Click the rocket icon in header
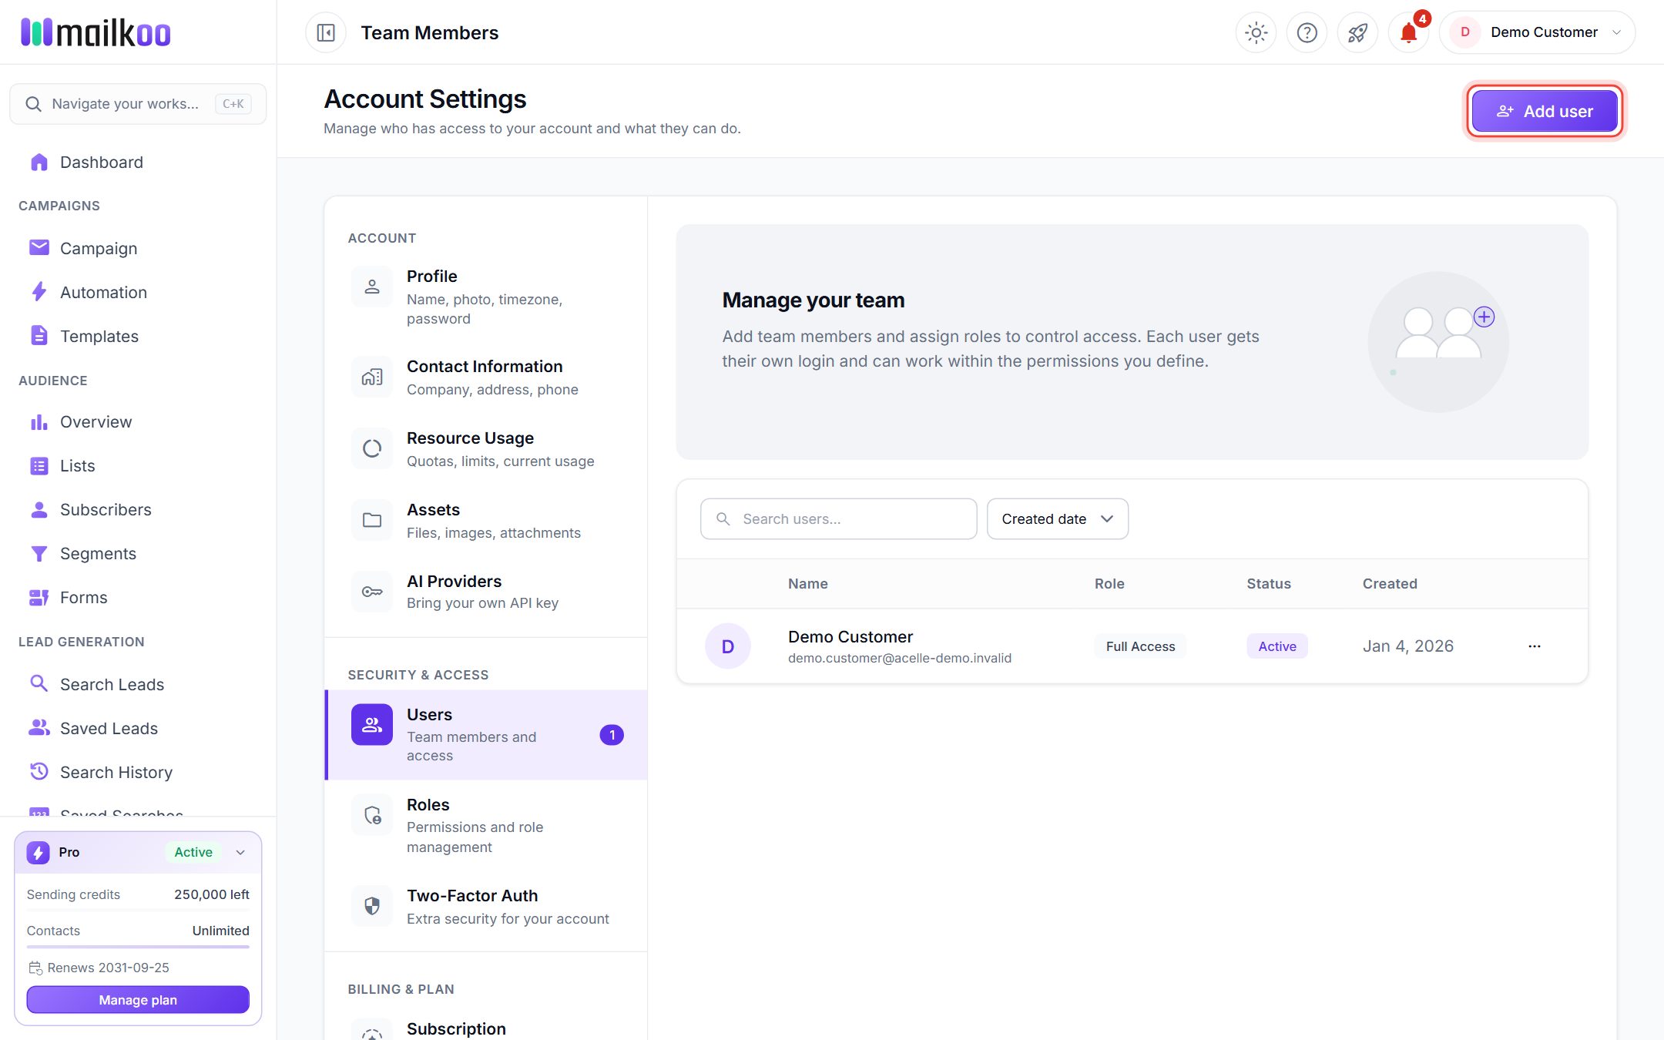Image resolution: width=1664 pixels, height=1040 pixels. [x=1357, y=32]
